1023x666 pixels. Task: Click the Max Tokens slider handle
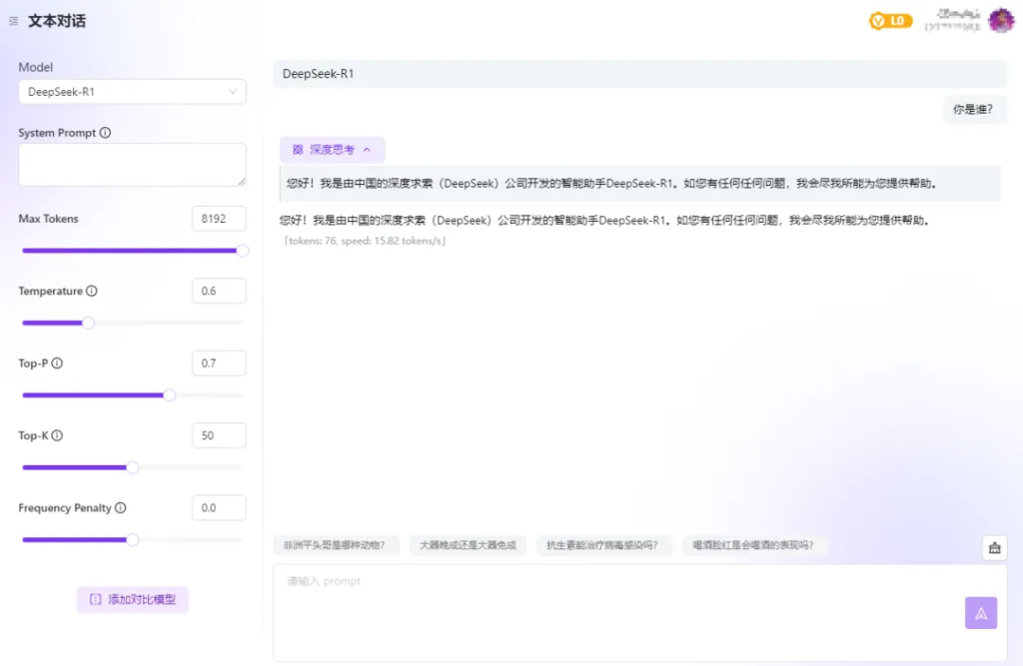(242, 251)
